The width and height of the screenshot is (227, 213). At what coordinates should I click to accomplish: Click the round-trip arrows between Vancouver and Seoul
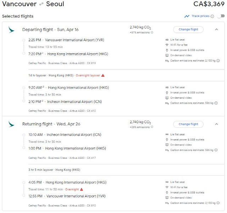point(41,4)
